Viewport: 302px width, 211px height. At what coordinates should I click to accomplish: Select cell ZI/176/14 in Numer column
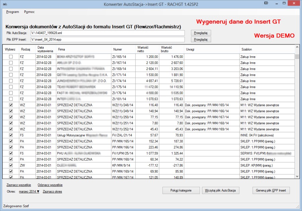pos(123,93)
